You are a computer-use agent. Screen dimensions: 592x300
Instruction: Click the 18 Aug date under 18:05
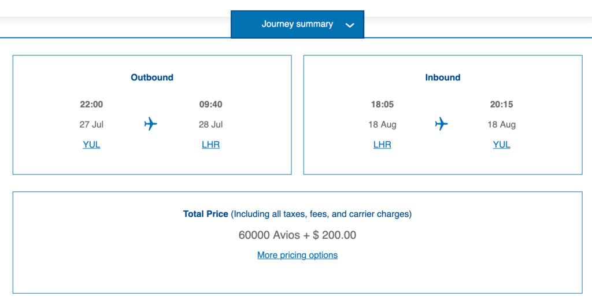pos(382,124)
